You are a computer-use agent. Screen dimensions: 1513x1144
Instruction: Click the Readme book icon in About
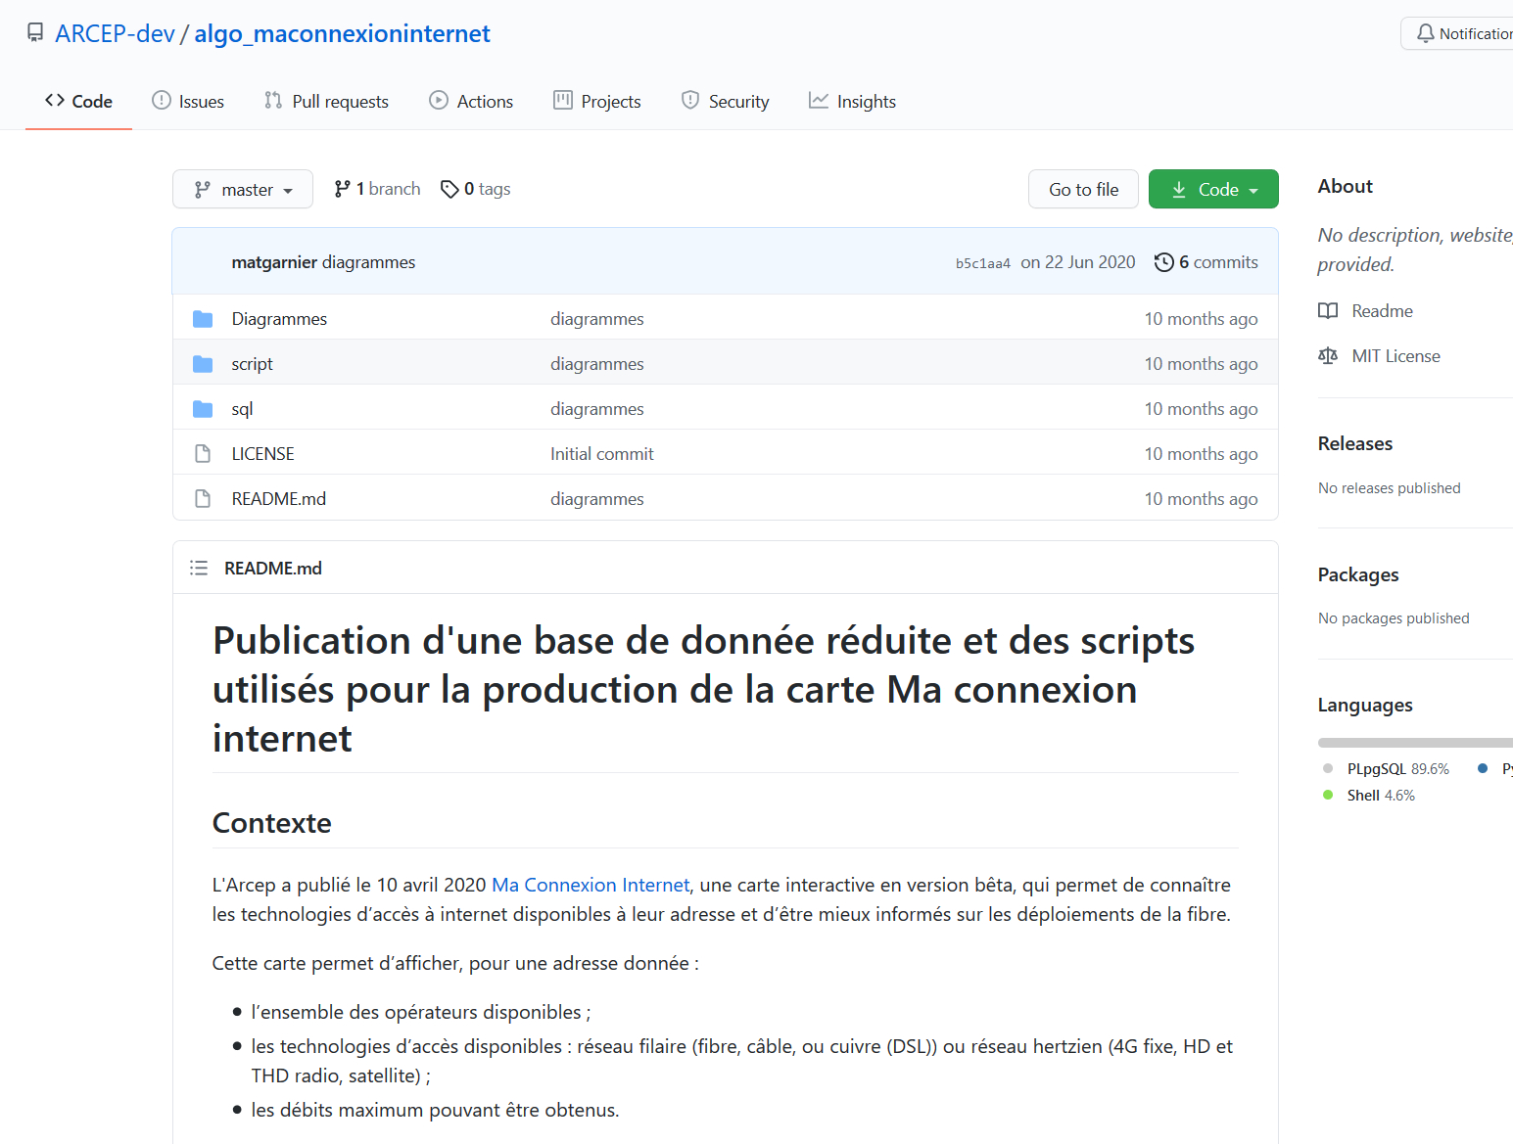tap(1328, 311)
